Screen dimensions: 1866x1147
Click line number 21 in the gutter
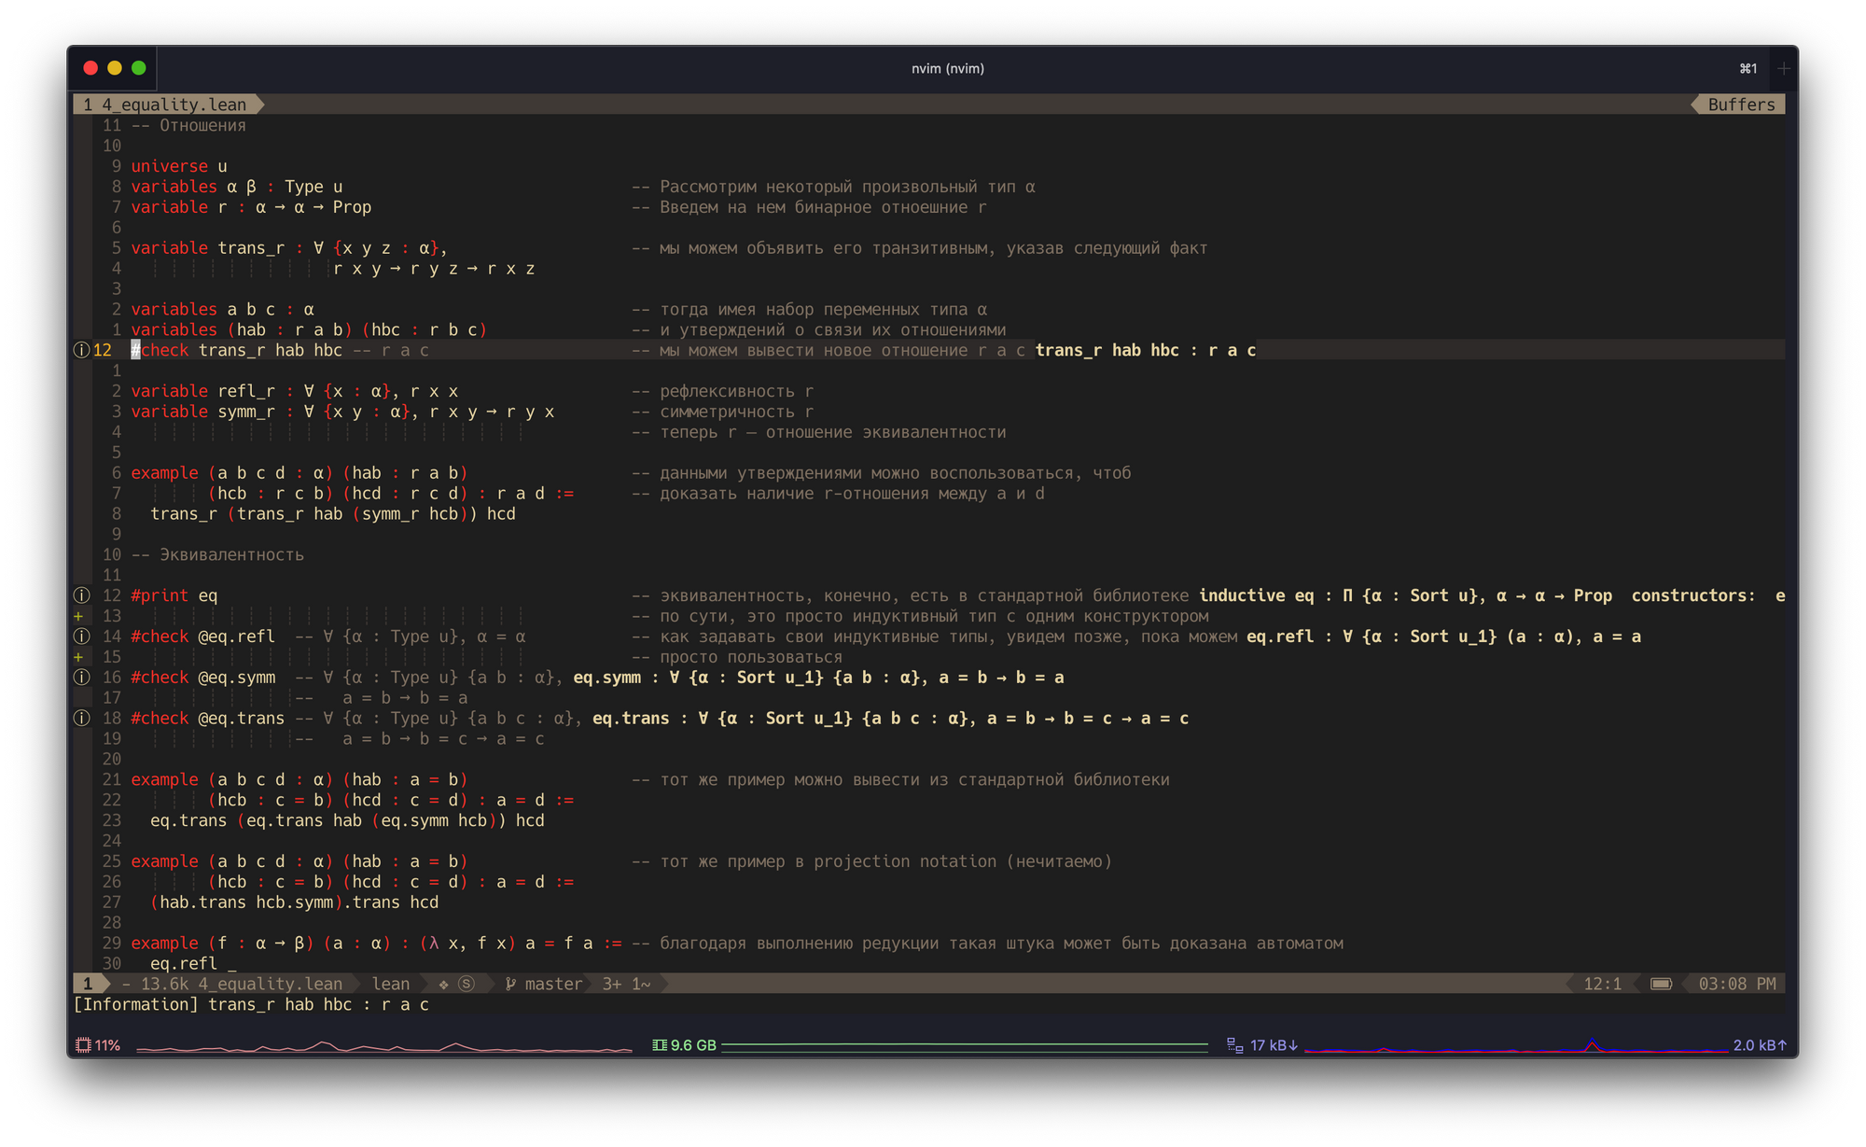pos(112,780)
